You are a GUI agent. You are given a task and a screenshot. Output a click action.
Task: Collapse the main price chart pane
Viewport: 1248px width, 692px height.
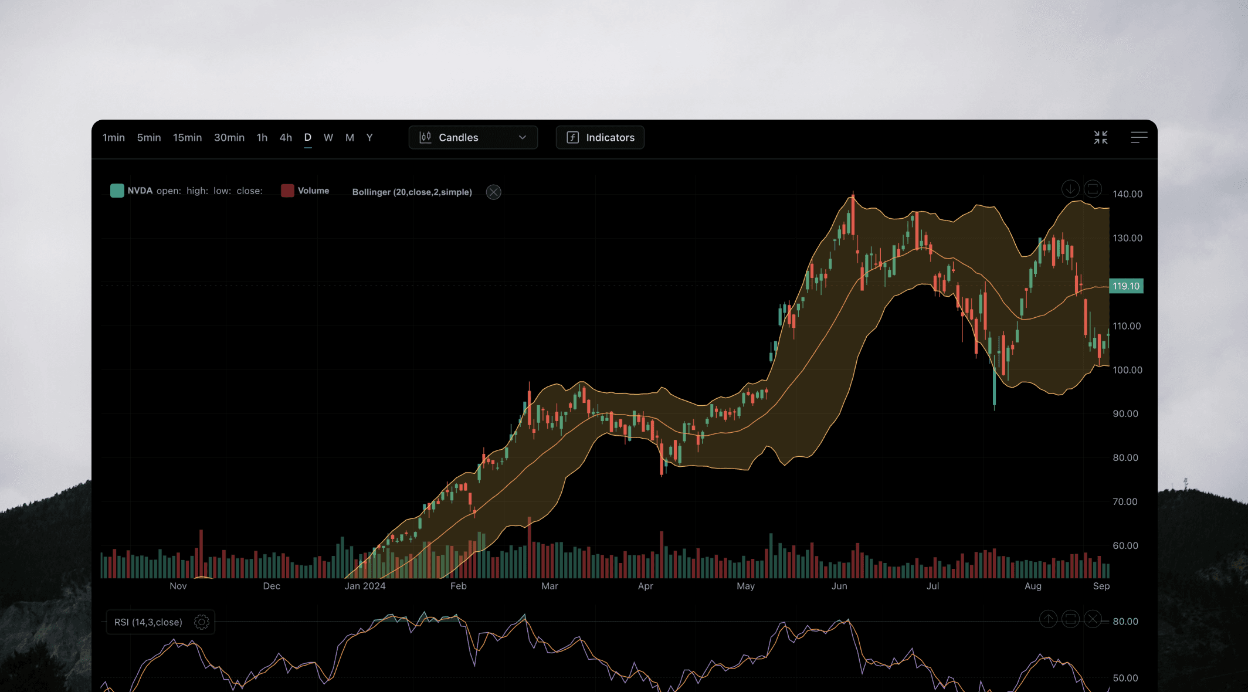pos(1070,189)
